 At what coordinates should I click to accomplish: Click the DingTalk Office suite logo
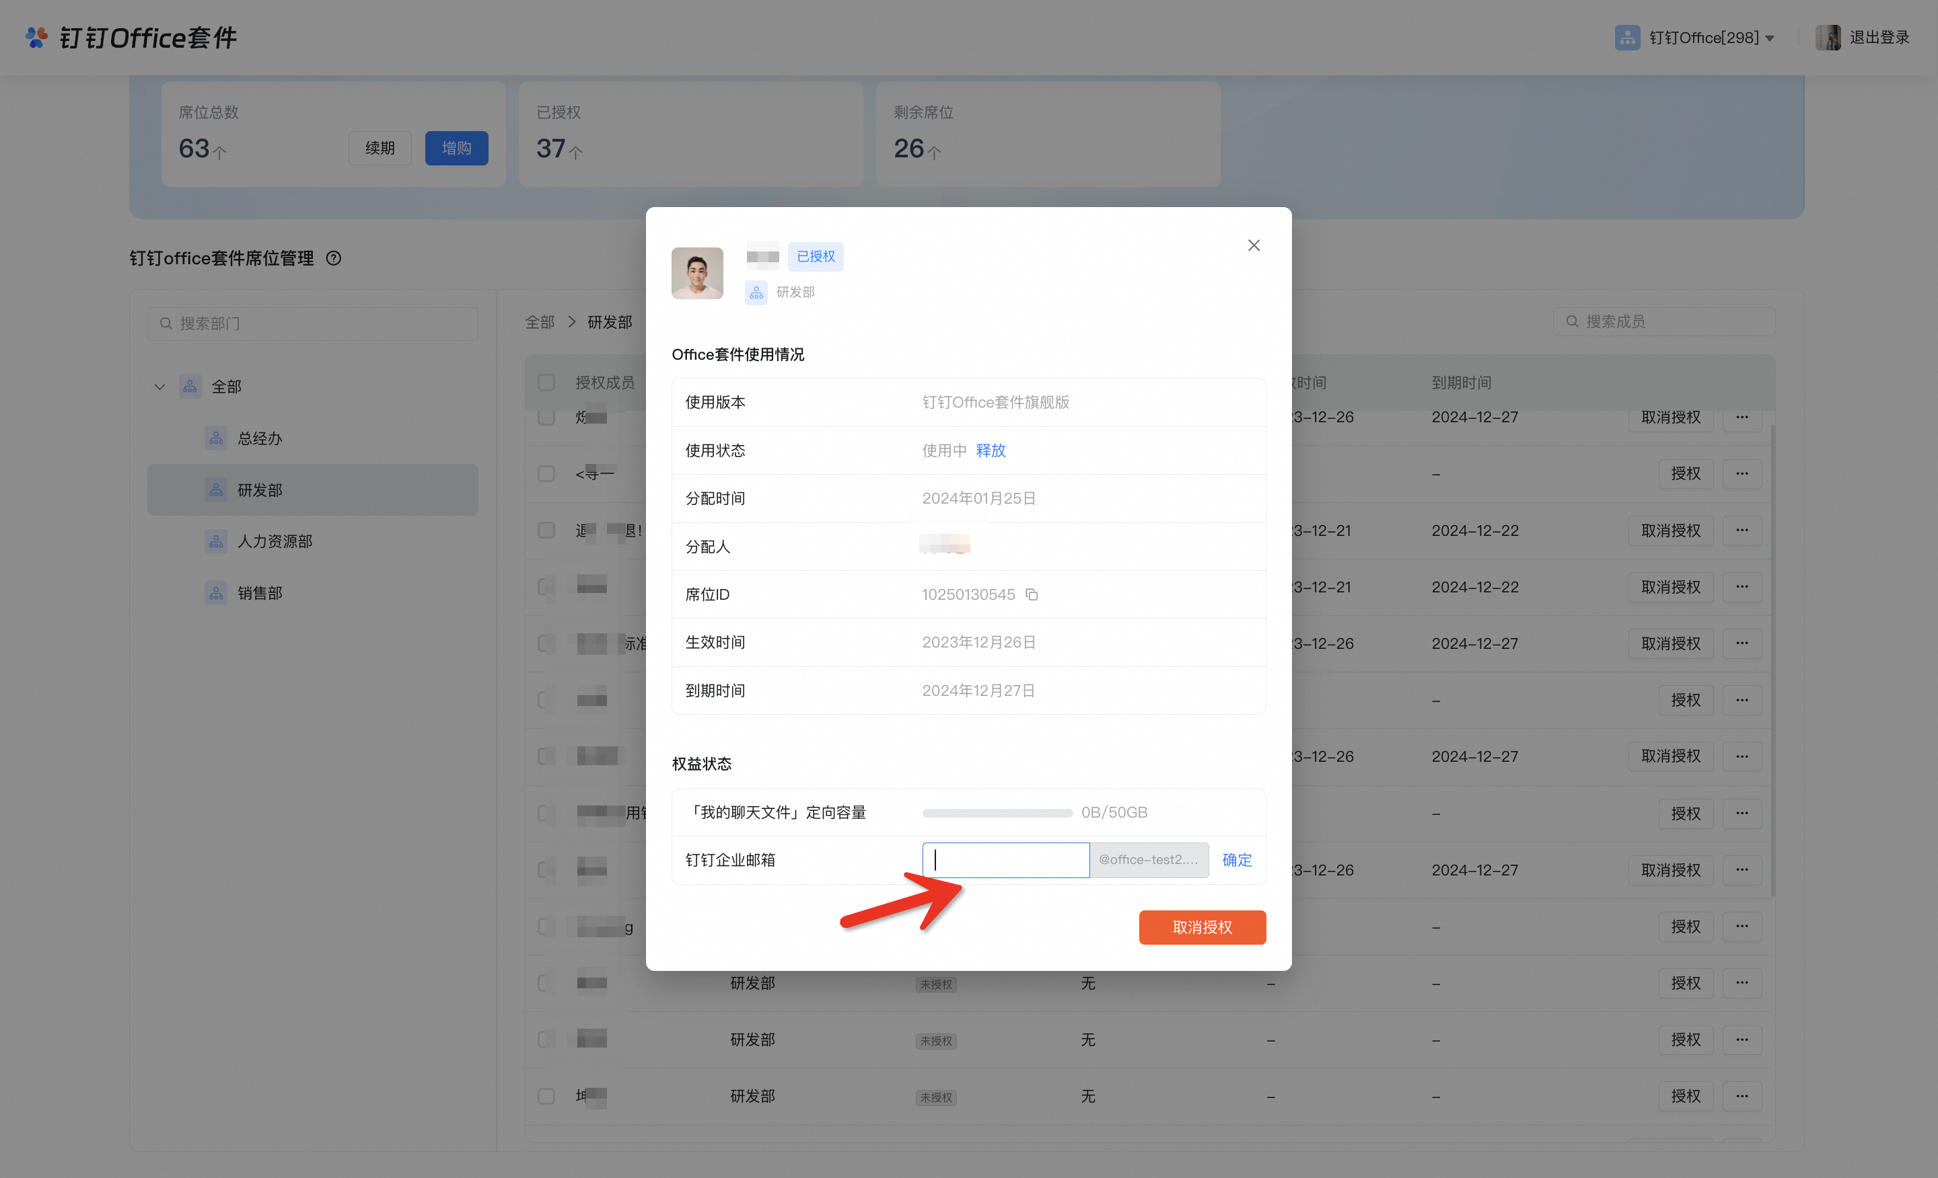[x=36, y=37]
